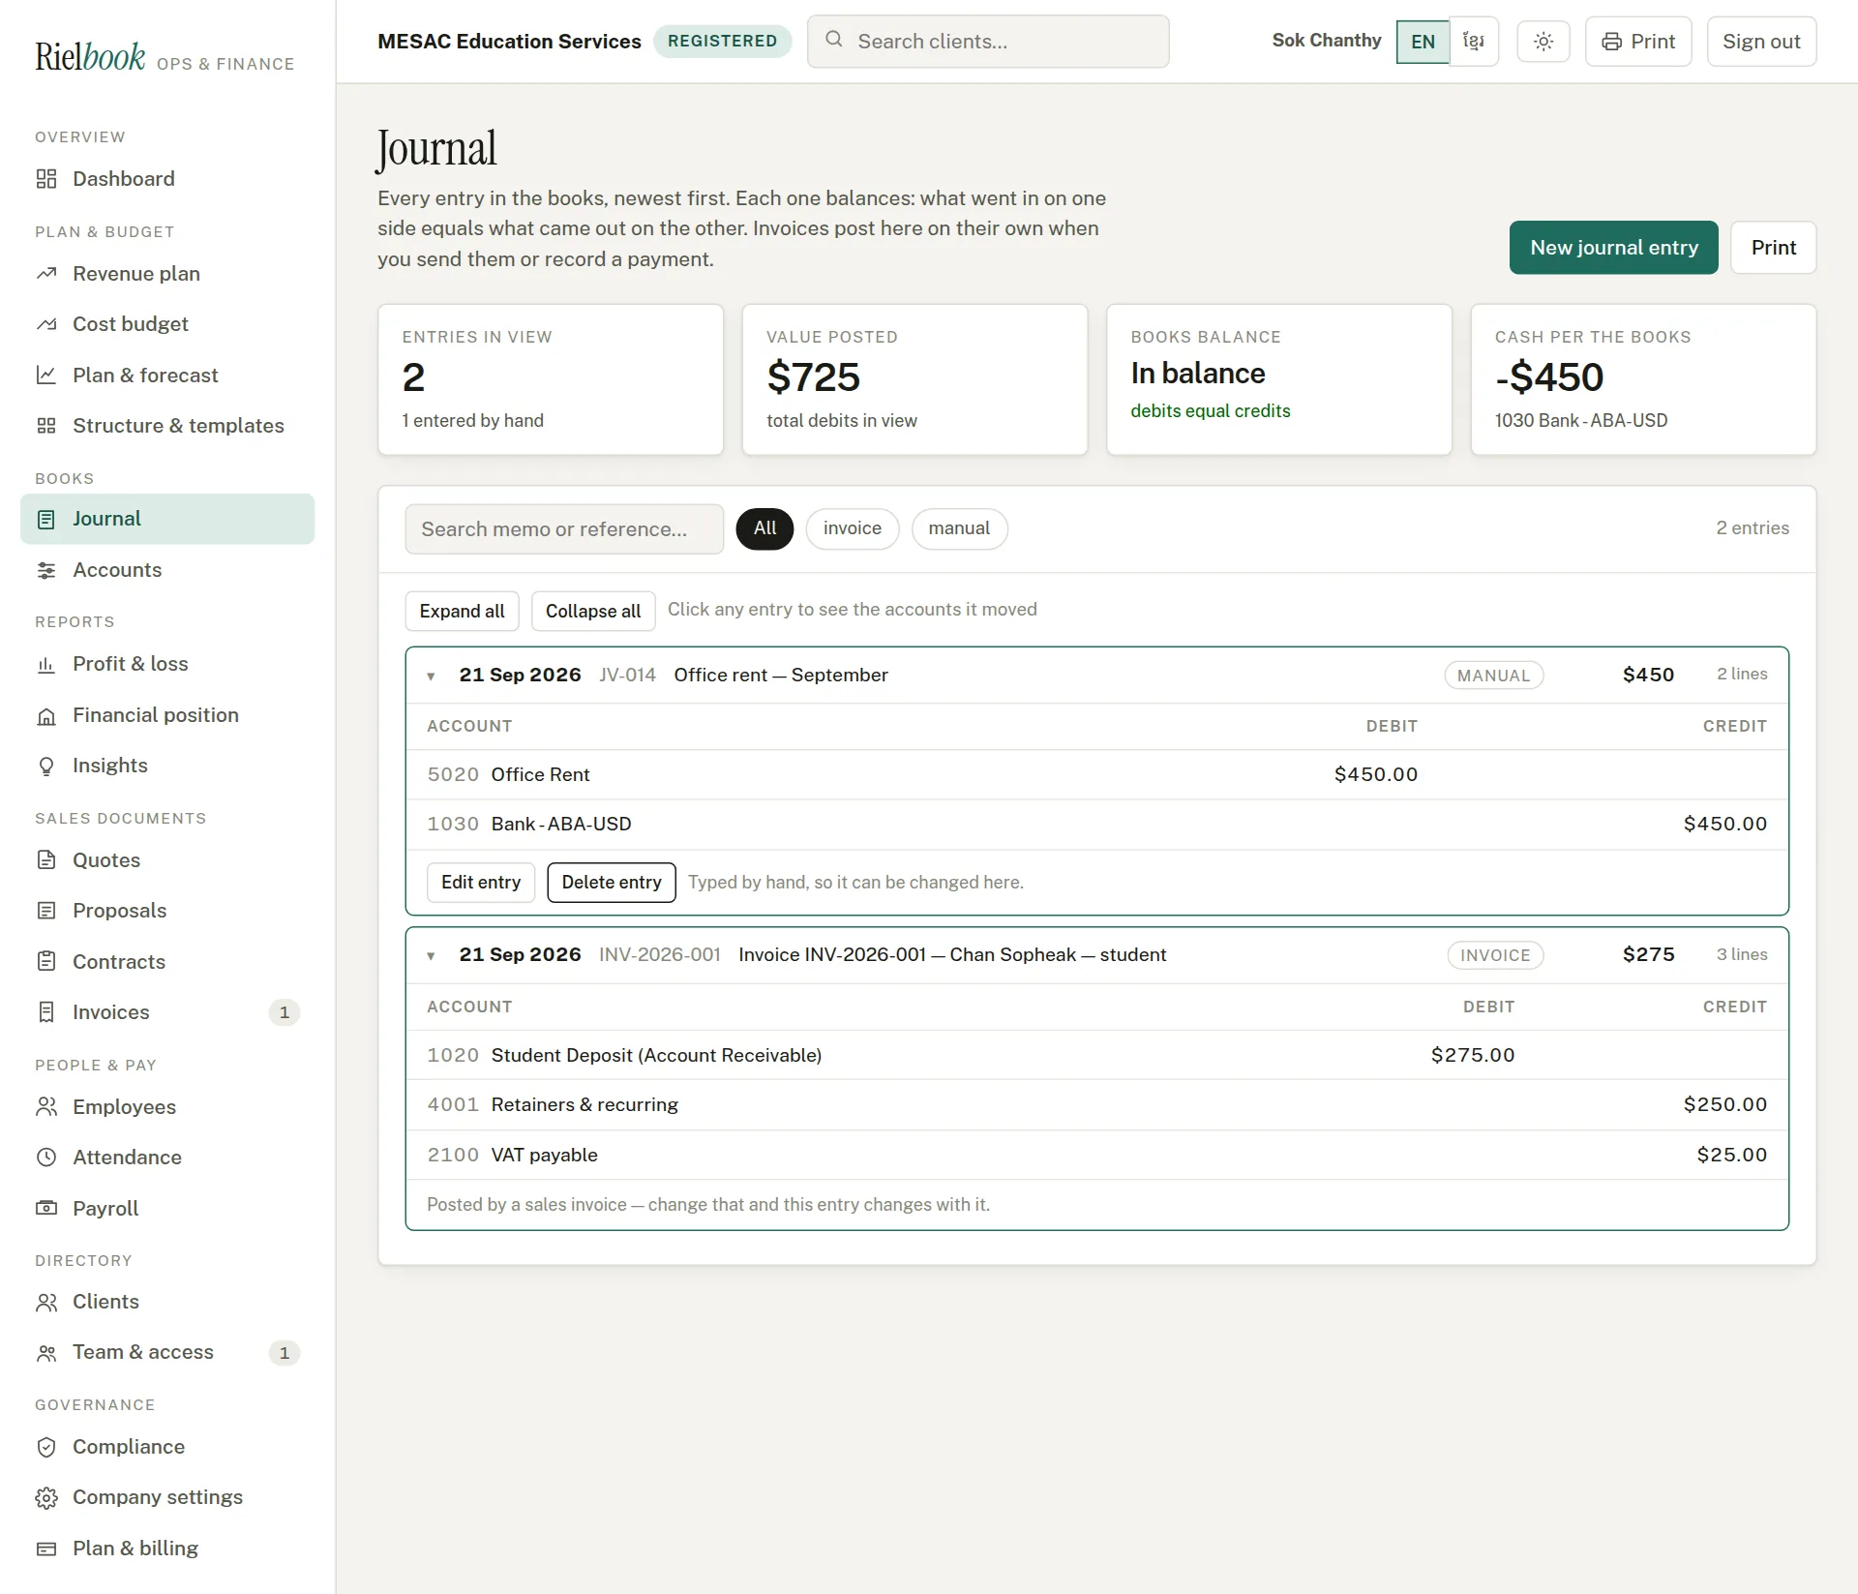Screen dimensions: 1858x1594
Task: Open the Accounts page
Action: (167, 570)
